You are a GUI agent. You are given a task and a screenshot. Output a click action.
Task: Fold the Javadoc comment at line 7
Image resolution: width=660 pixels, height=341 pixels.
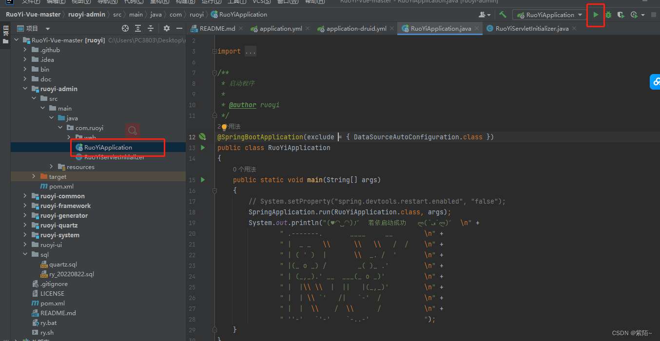click(x=214, y=73)
